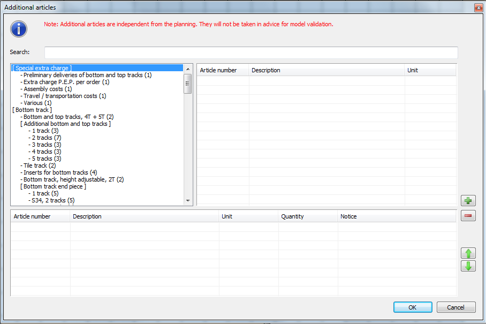Click the blue information icon
The image size is (486, 324).
coord(19,28)
